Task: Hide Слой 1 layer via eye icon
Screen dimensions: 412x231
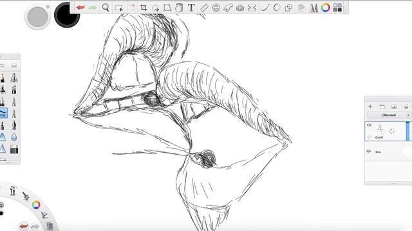Action: (369, 125)
